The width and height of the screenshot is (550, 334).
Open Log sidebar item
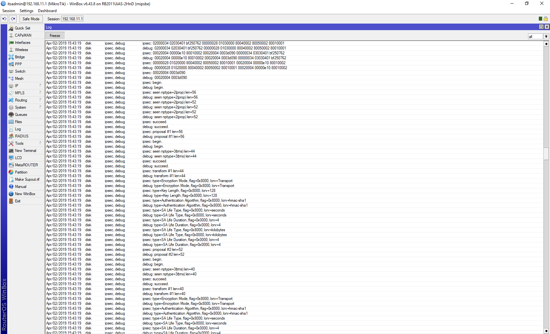(x=18, y=129)
